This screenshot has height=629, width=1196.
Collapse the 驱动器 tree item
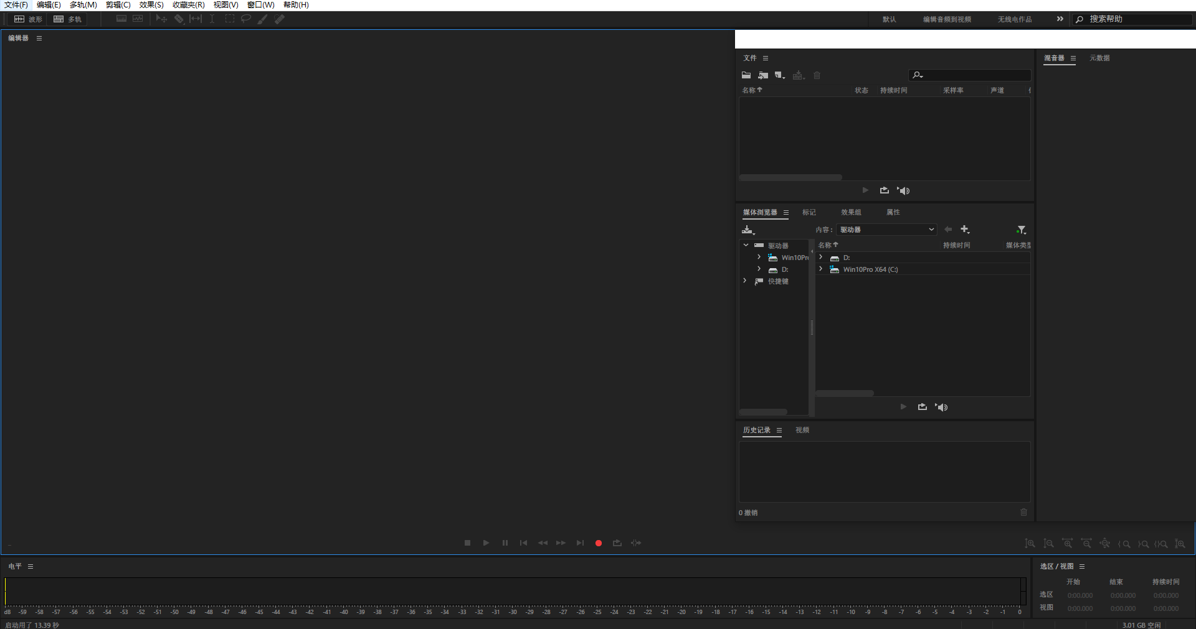746,245
